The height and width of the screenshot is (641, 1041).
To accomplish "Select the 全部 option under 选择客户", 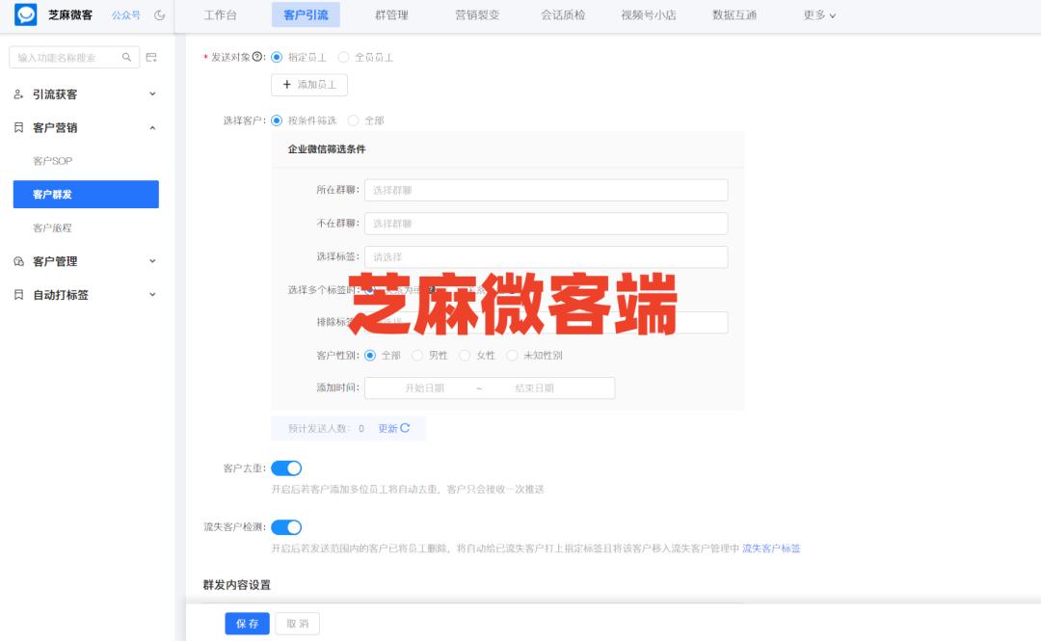I will (353, 122).
